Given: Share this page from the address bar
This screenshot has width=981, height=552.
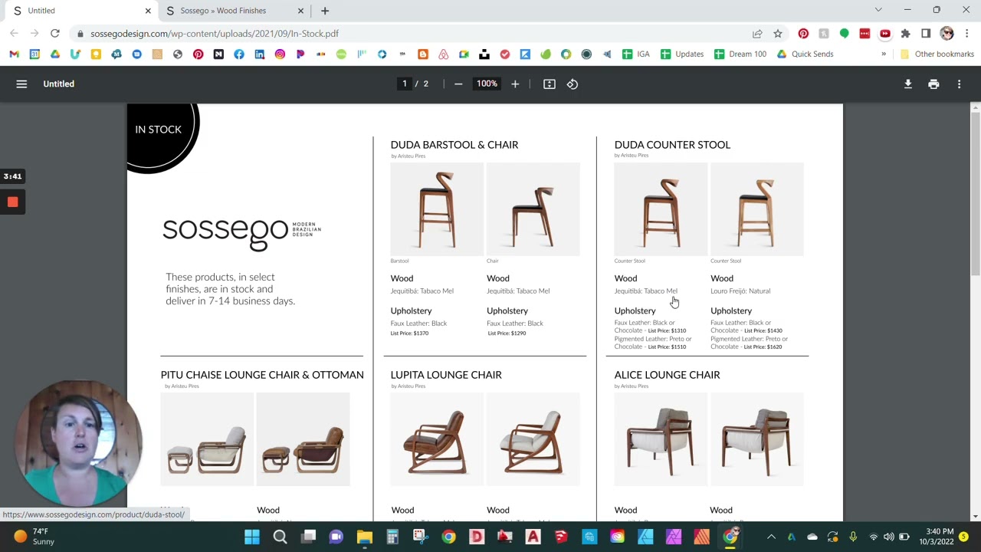Looking at the screenshot, I should pyautogui.click(x=757, y=33).
